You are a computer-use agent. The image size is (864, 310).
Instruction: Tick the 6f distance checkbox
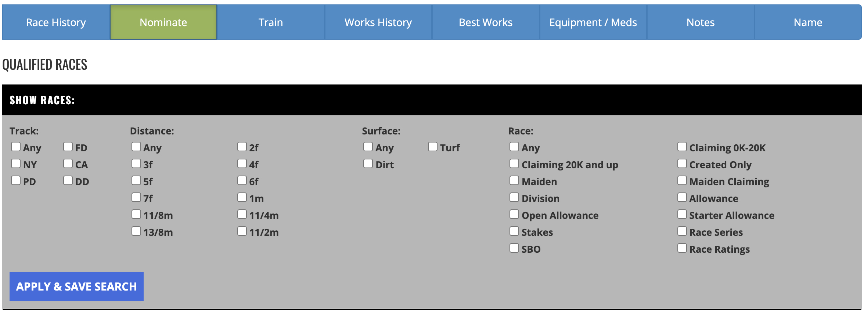242,181
